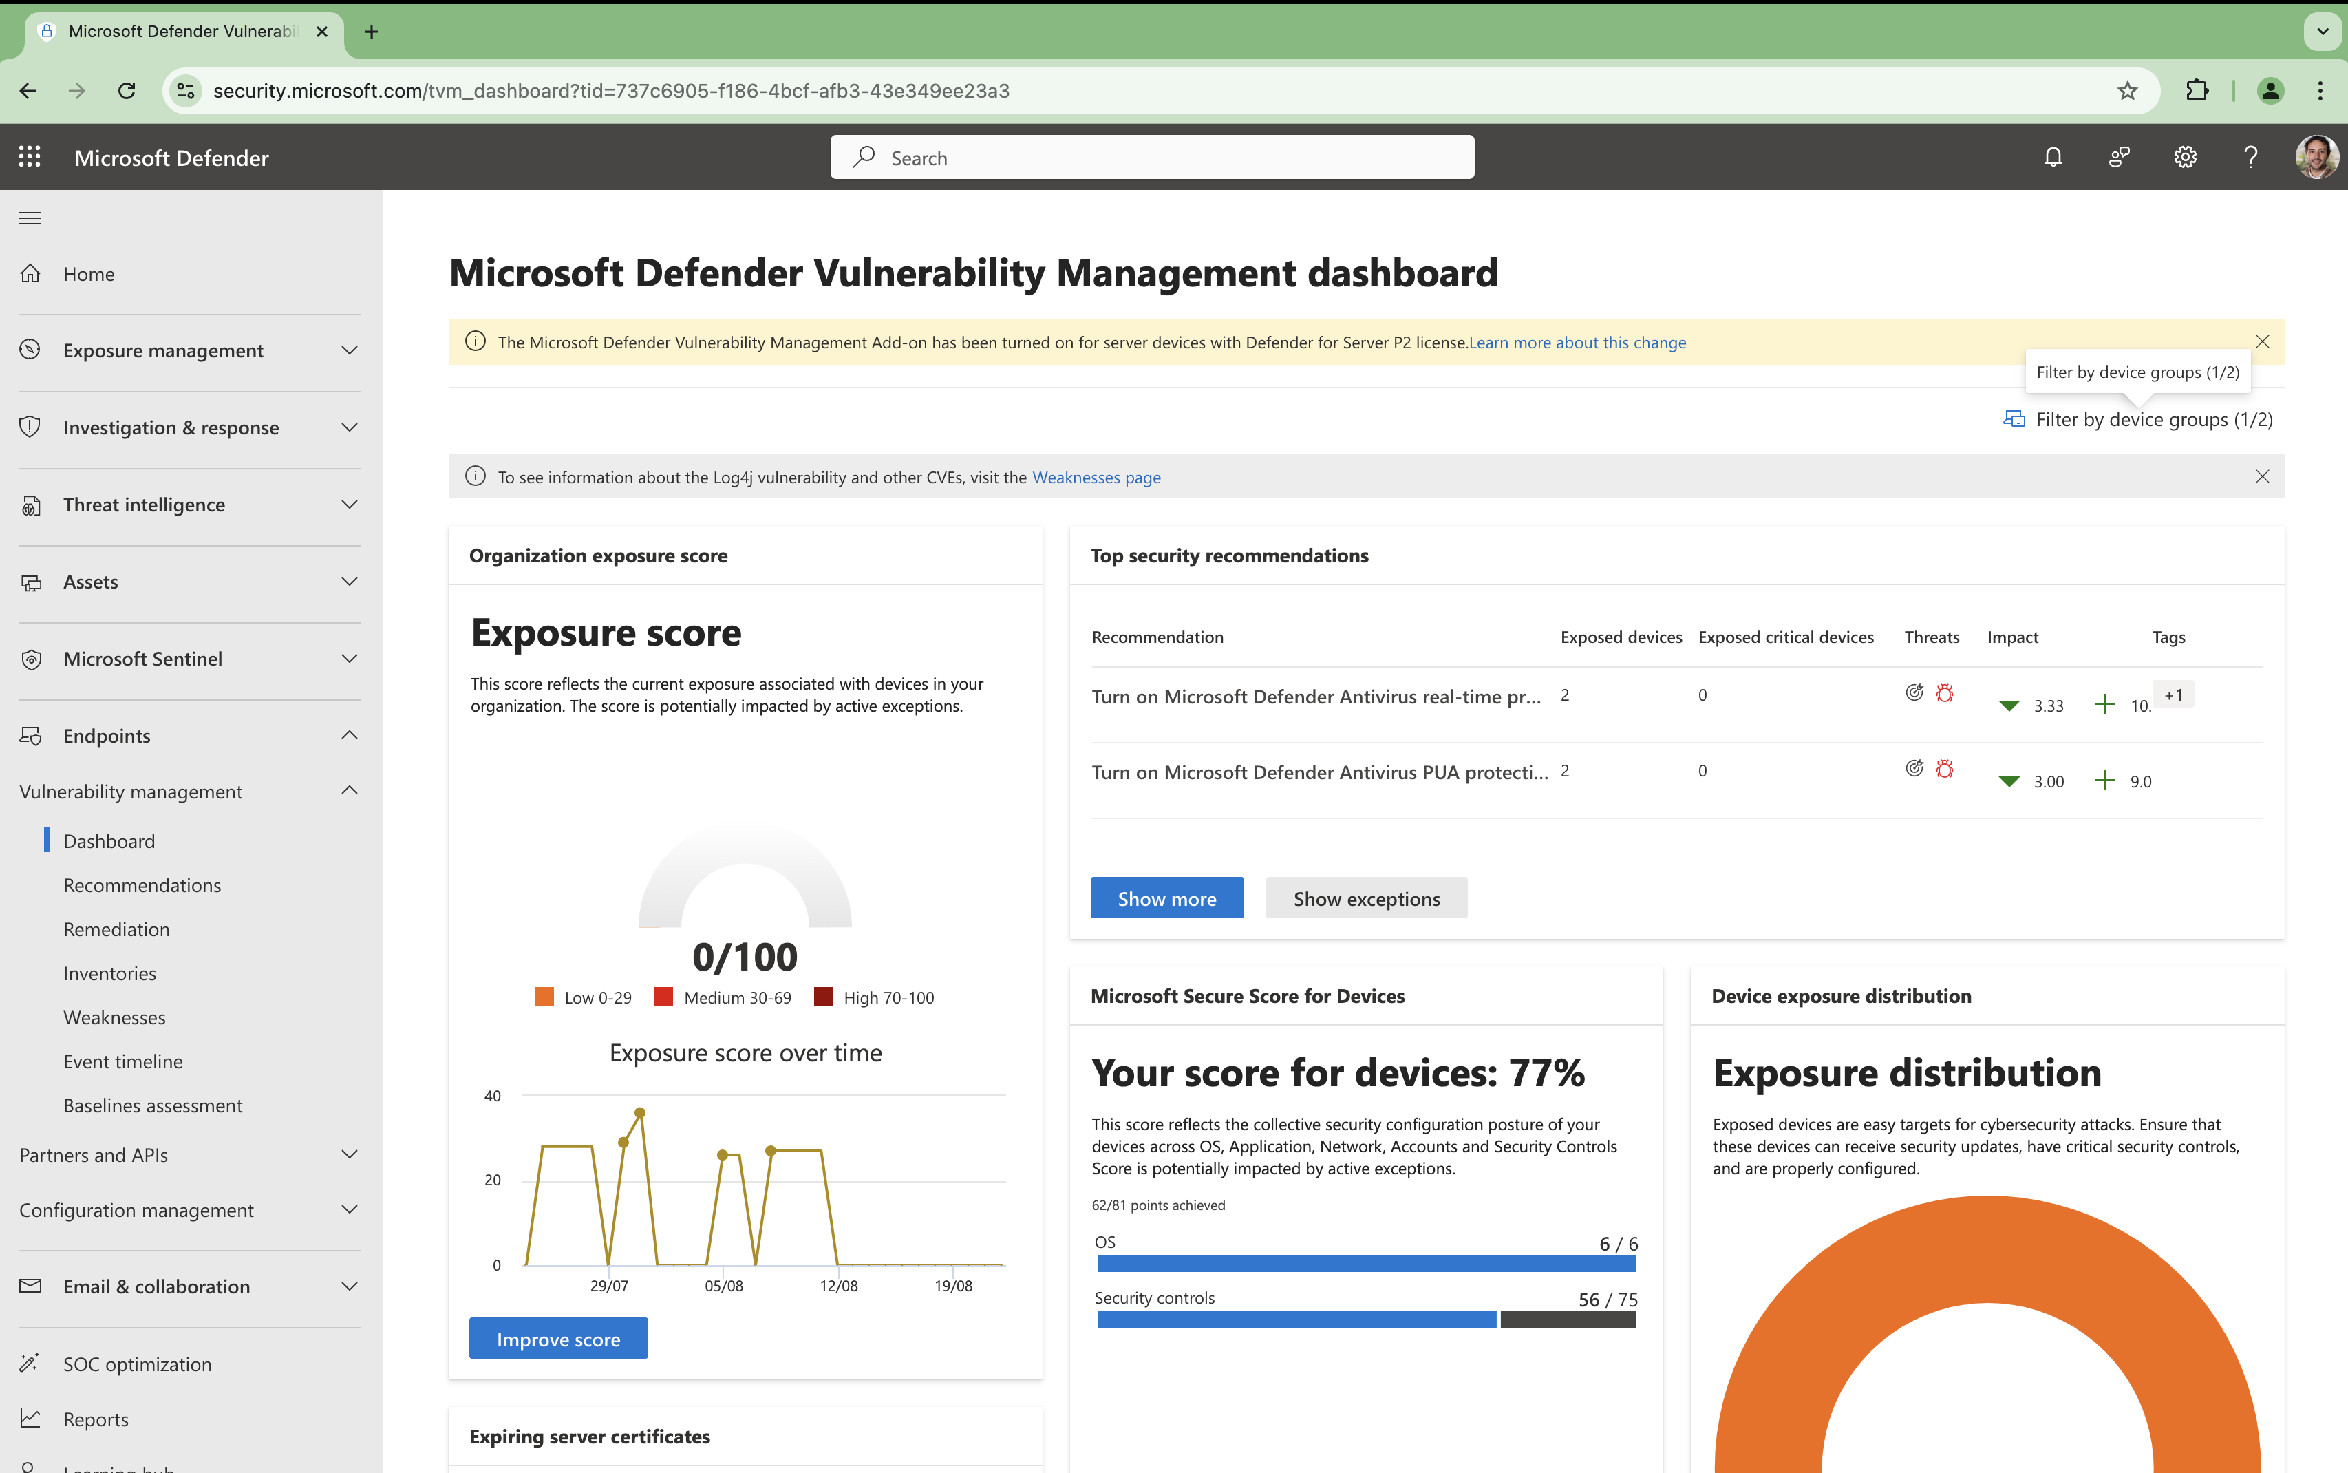Expand the Assets section
This screenshot has width=2348, height=1473.
(350, 582)
